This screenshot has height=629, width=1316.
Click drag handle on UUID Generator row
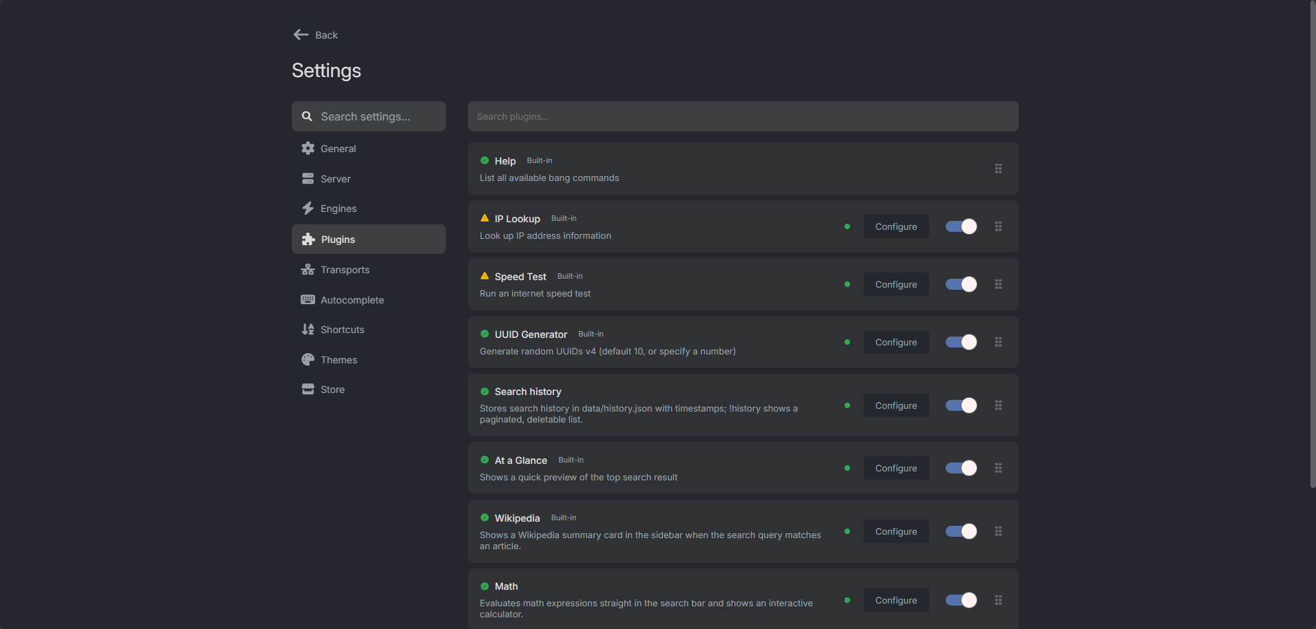[x=998, y=342]
